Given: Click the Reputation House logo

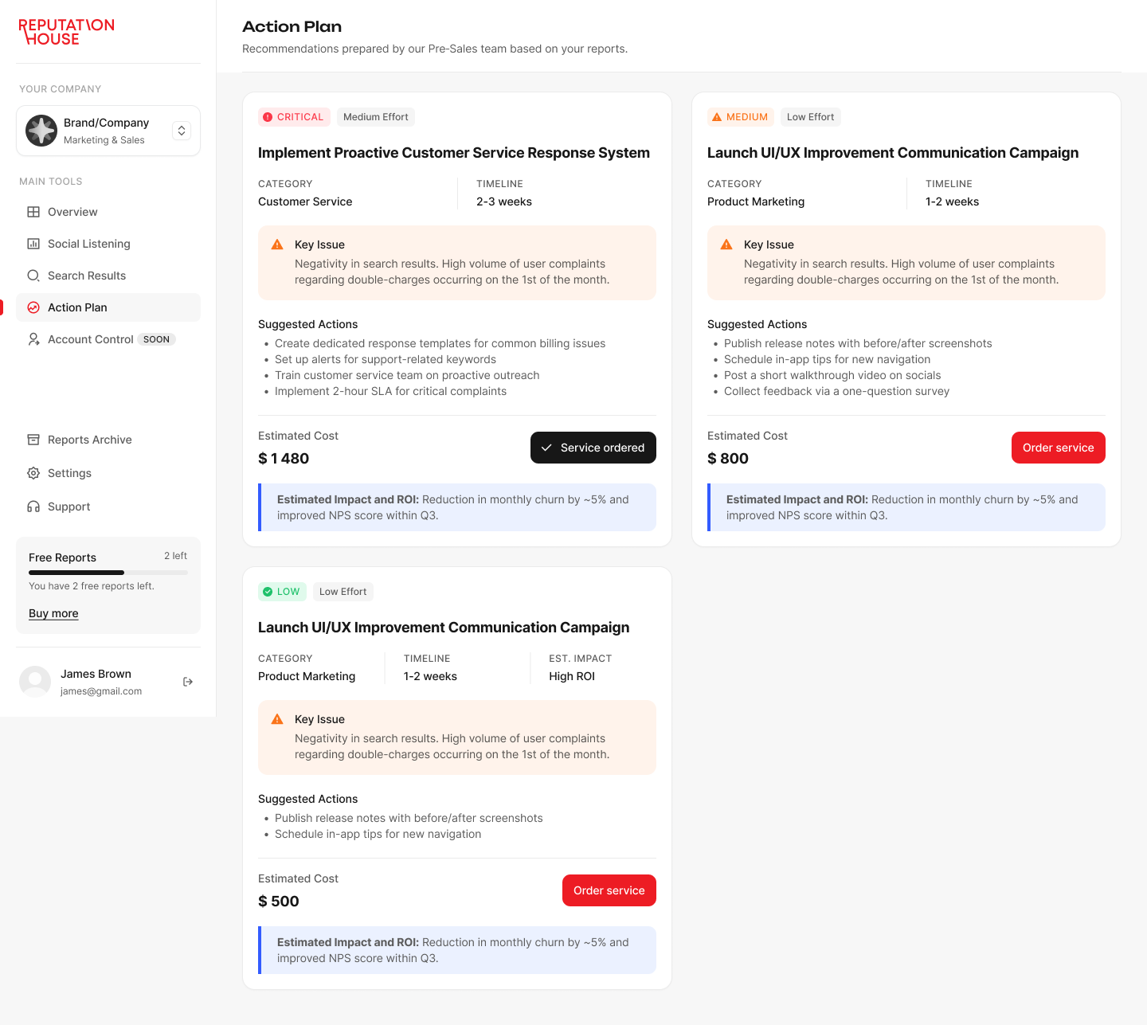Looking at the screenshot, I should (67, 32).
